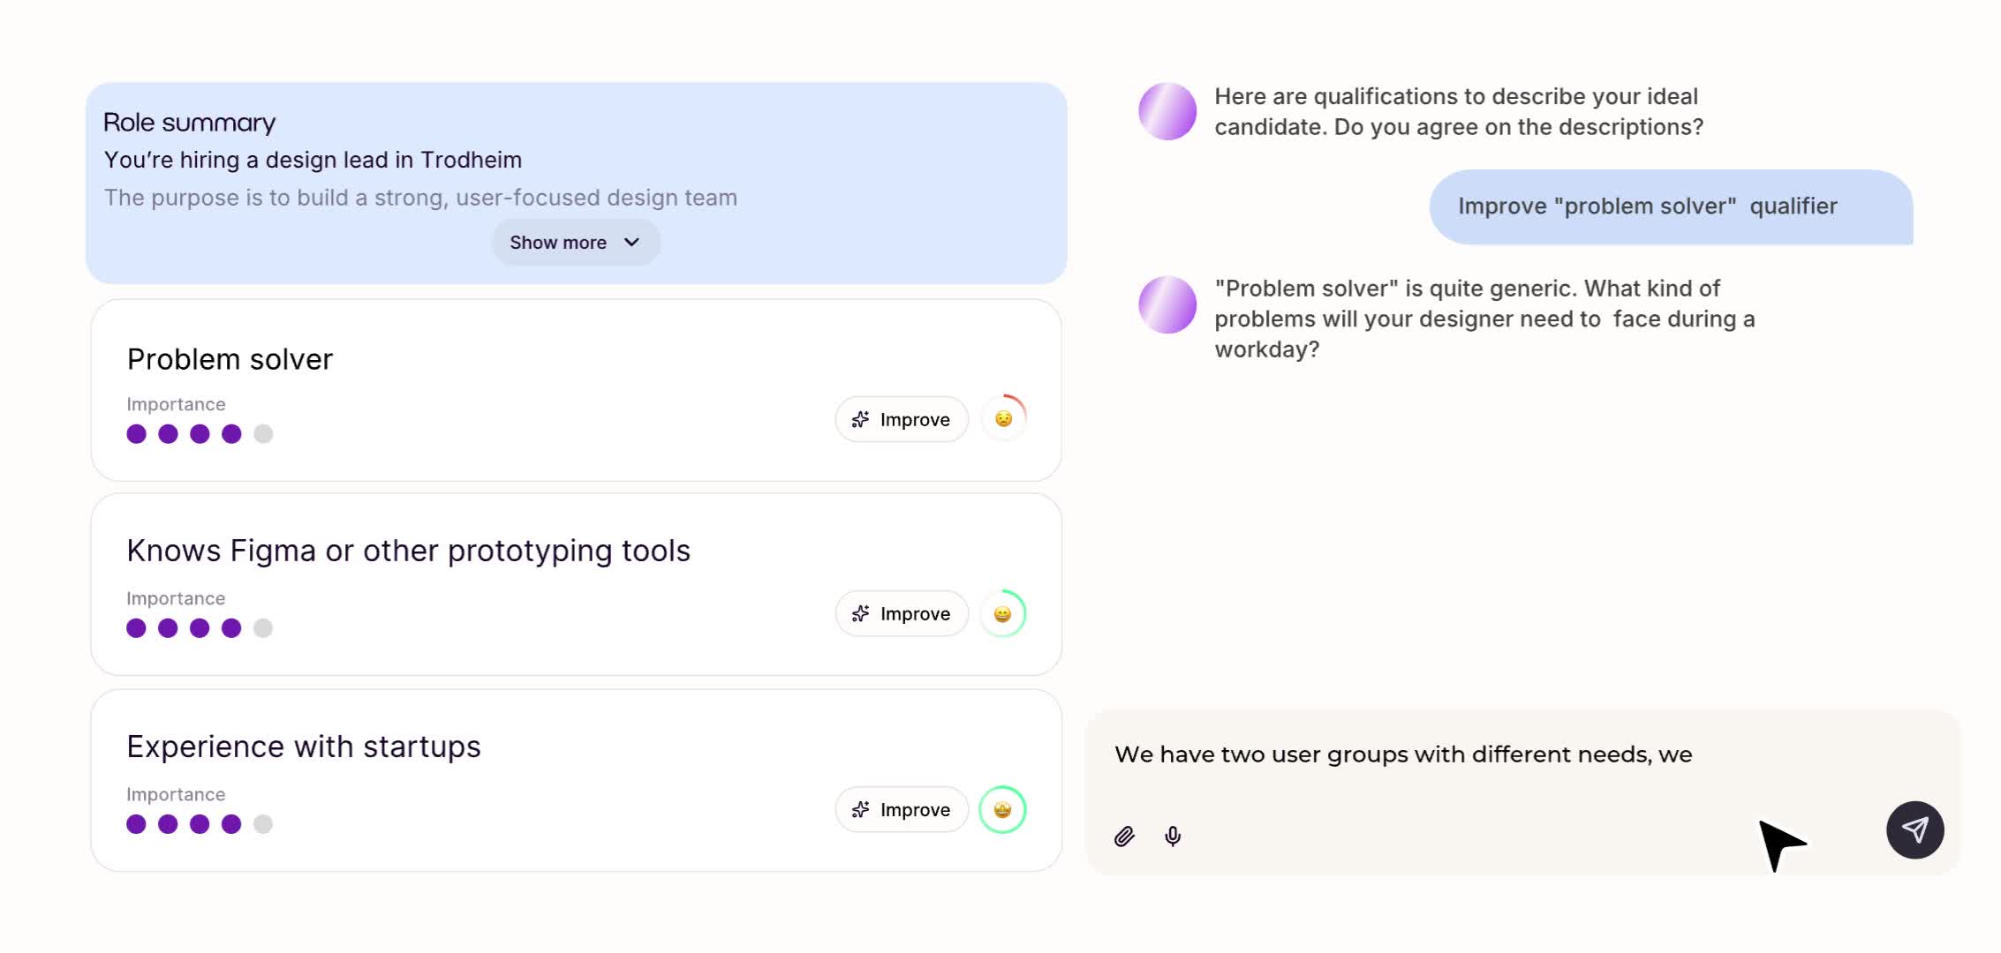This screenshot has width=2001, height=953.
Task: Click the microphone voice input icon
Action: (x=1173, y=836)
